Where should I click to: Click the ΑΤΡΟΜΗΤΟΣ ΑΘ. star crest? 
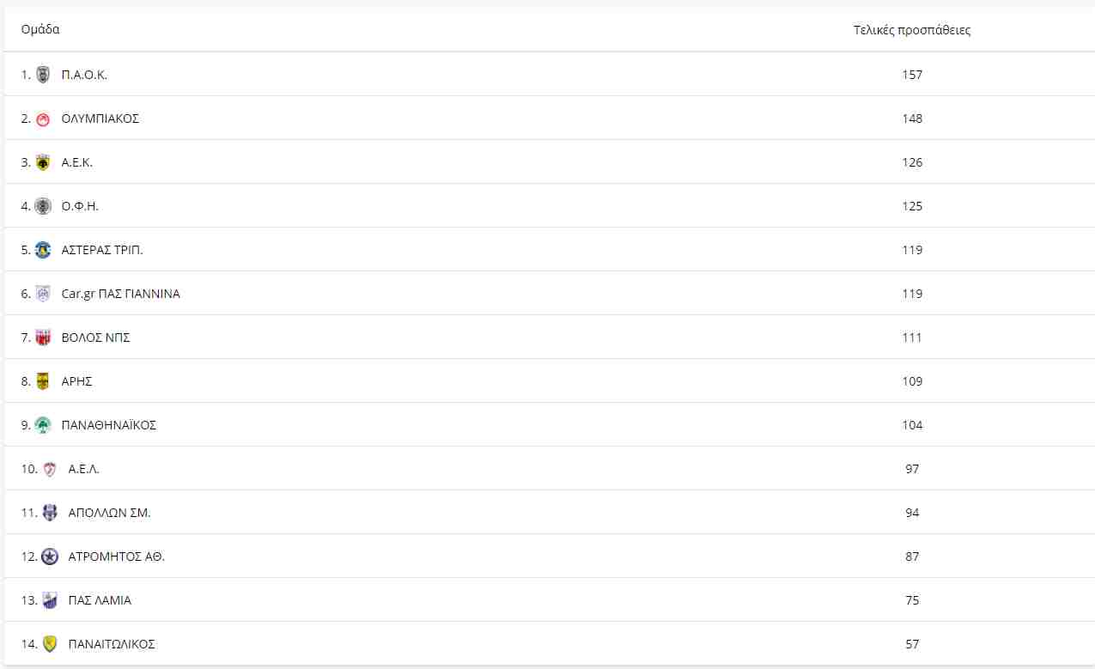(x=50, y=556)
